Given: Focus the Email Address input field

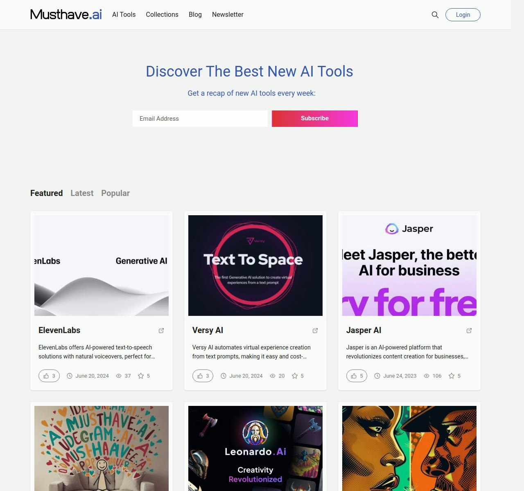Looking at the screenshot, I should click(x=200, y=119).
